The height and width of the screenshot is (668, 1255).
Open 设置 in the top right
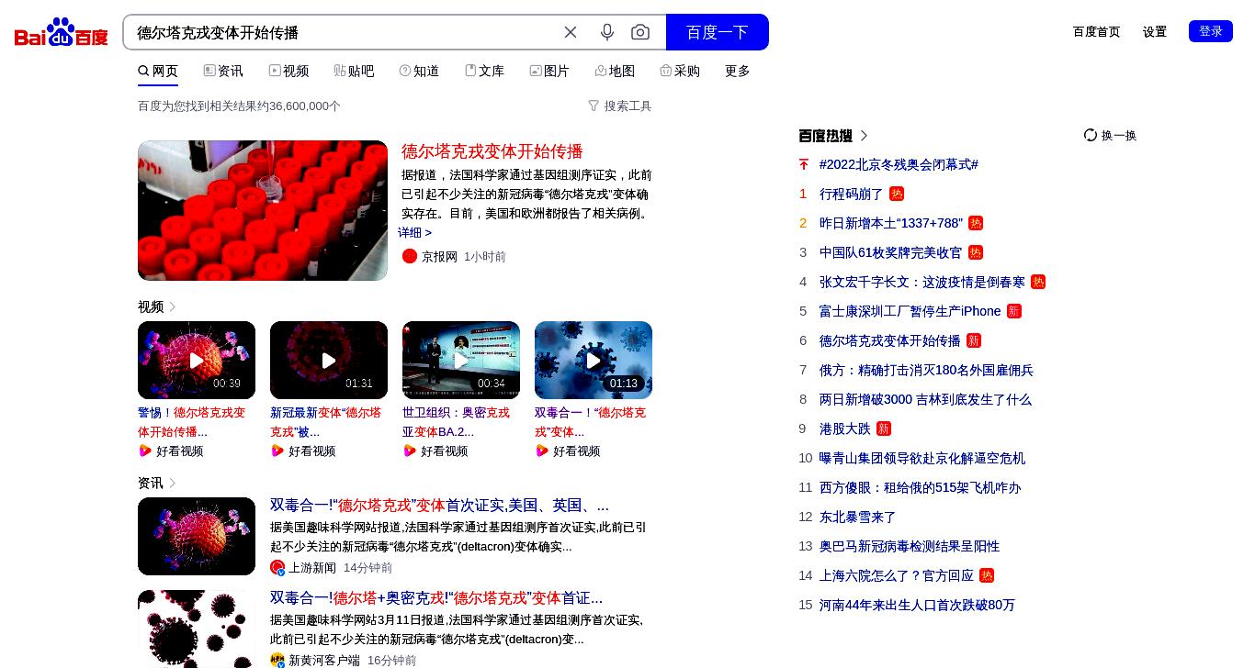coord(1154,31)
